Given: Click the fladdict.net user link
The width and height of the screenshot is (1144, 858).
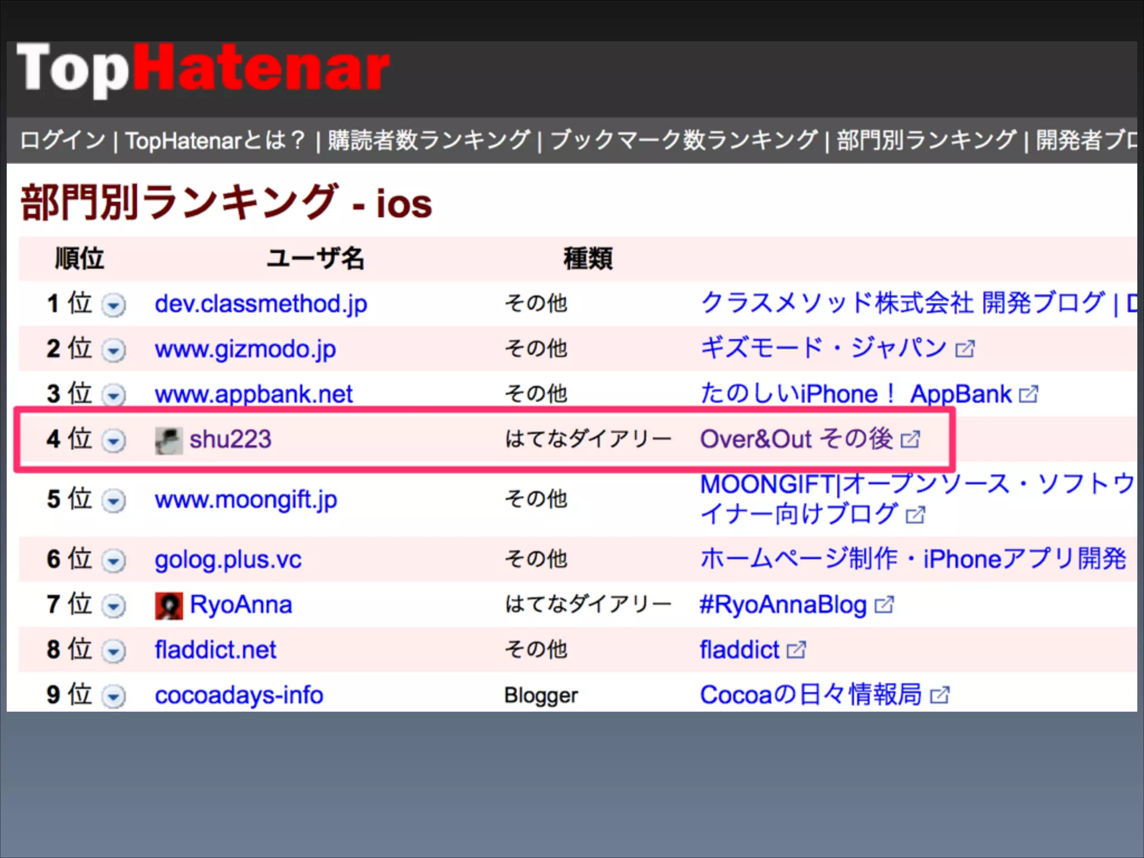Looking at the screenshot, I should 215,650.
